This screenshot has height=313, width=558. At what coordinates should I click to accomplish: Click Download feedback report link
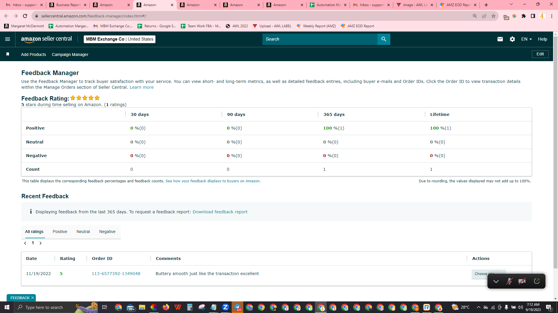coord(220,212)
